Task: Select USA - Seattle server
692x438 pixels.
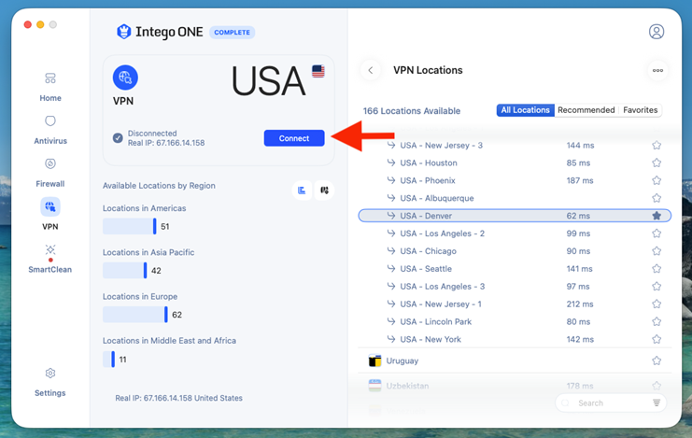Action: coord(515,269)
